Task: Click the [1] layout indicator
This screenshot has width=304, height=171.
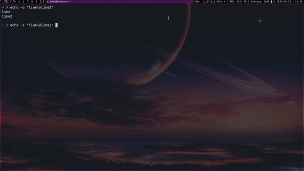Action: pos(42,1)
